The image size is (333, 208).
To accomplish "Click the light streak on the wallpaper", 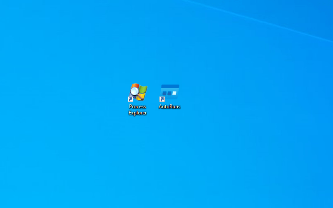I will pos(258,21).
